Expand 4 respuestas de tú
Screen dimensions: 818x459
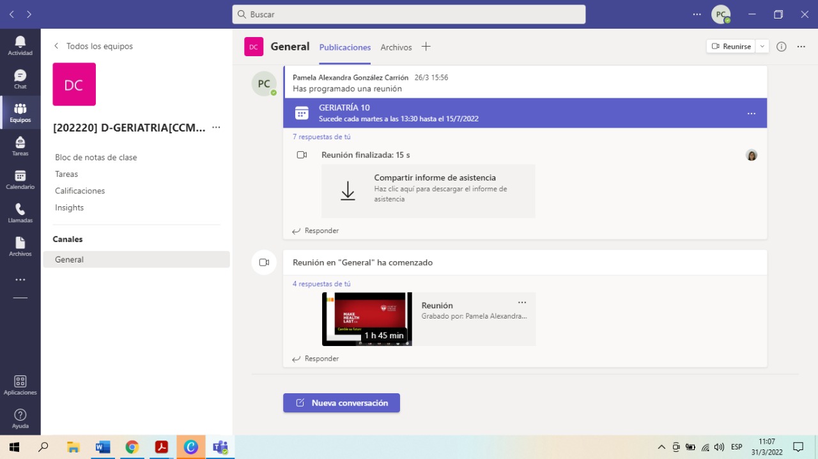coord(321,284)
